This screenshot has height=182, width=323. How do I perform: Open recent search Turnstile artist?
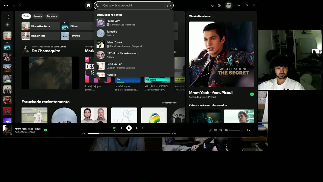[x=134, y=33]
